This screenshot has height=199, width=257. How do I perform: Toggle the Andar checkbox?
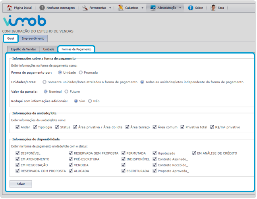(x=17, y=127)
